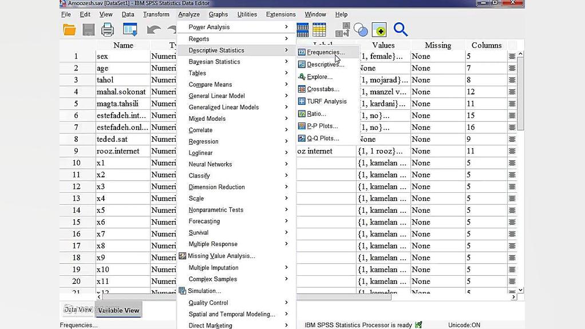Click the Split File grid icon
This screenshot has height=329, width=585.
coord(303,30)
